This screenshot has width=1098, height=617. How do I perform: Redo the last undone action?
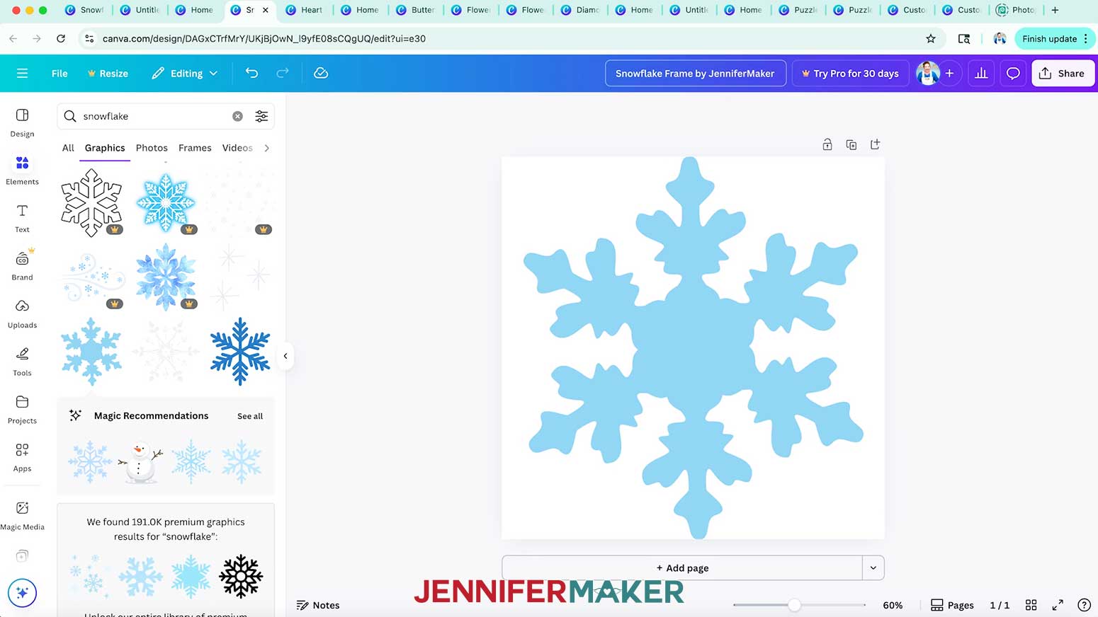[x=282, y=73]
